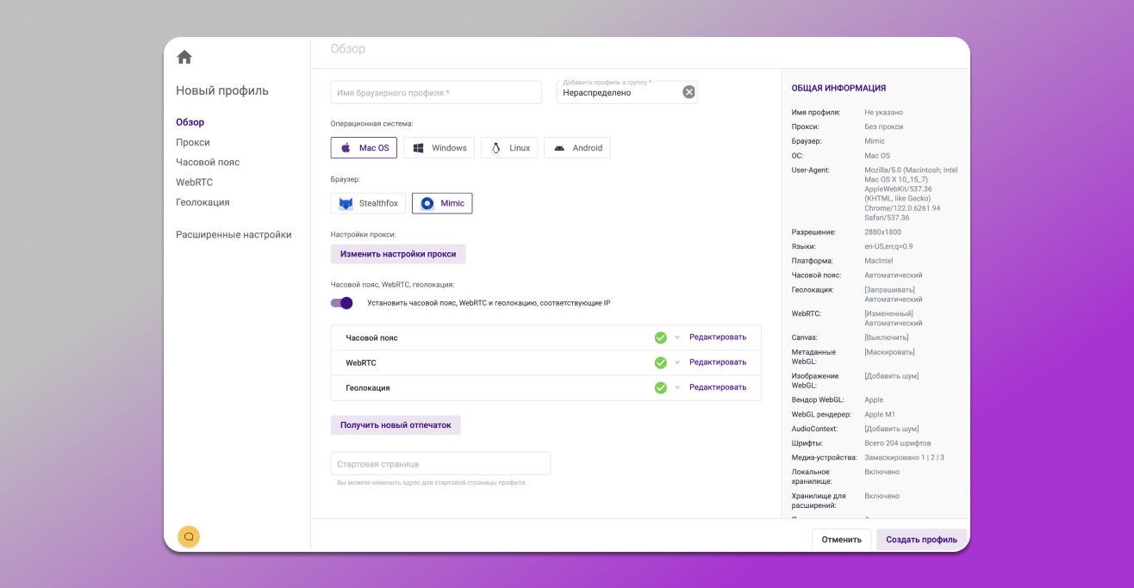Image resolution: width=1134 pixels, height=588 pixels.
Task: Go to Прокси section in sidebar
Action: 193,142
